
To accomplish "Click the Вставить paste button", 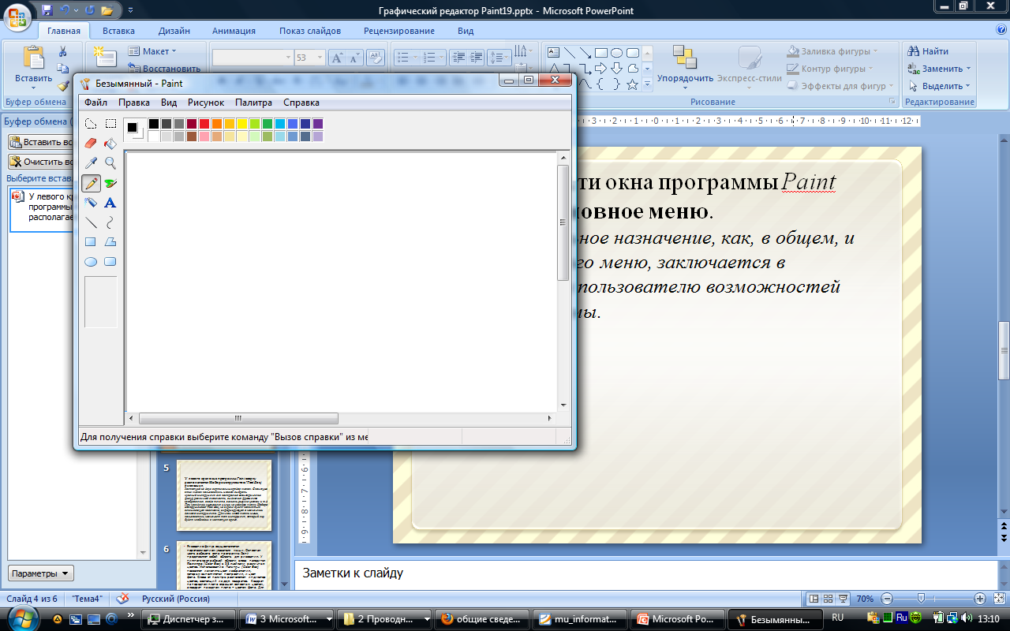I will [33, 65].
